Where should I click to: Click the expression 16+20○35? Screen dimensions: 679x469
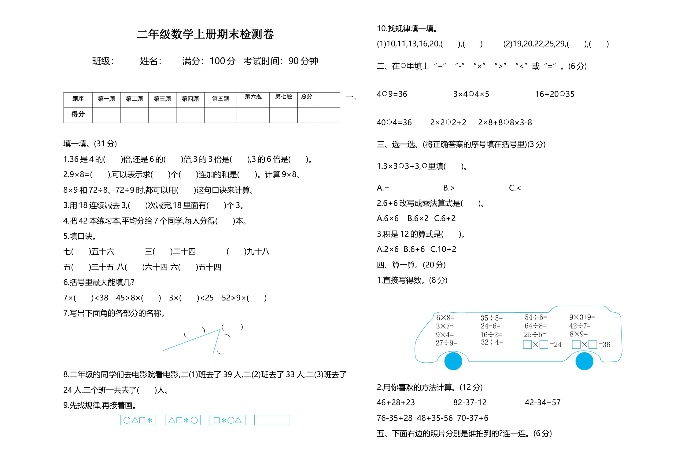[555, 94]
